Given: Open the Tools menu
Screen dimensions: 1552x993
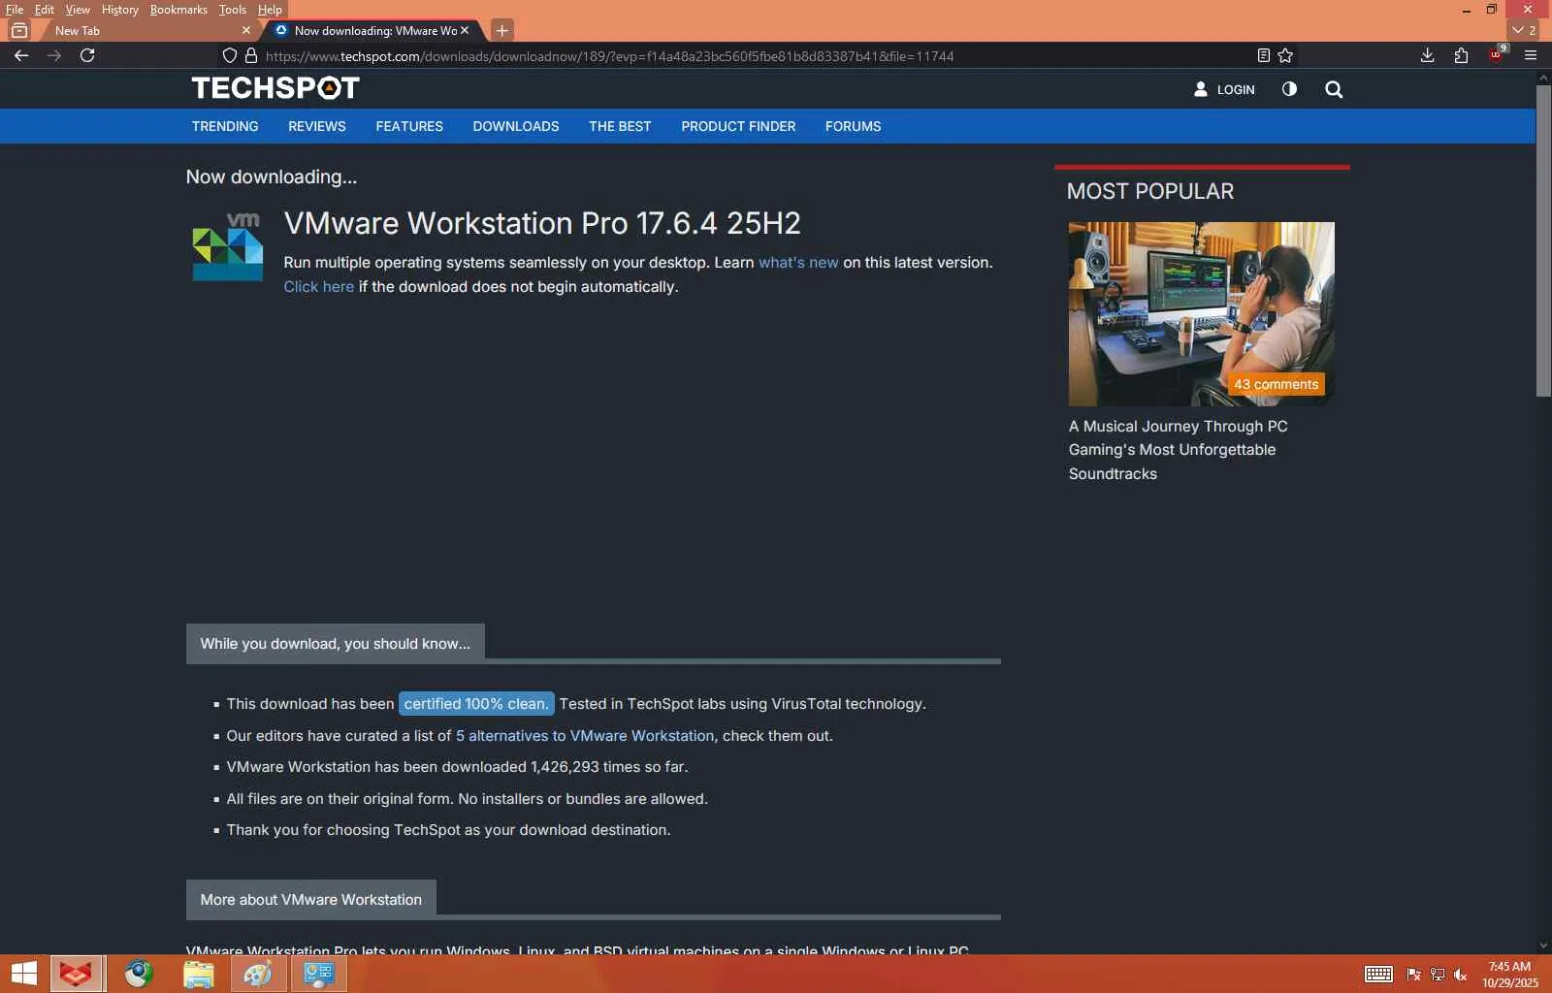Looking at the screenshot, I should [x=233, y=10].
